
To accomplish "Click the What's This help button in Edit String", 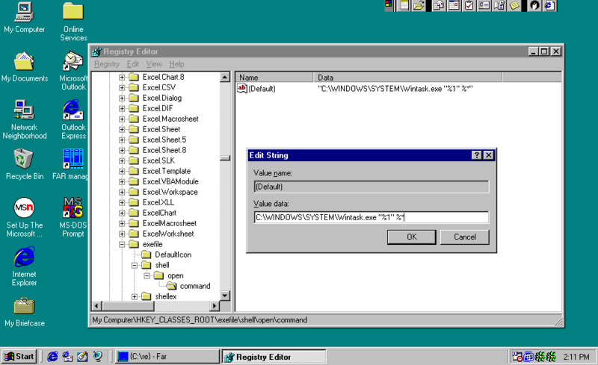I will coord(476,155).
